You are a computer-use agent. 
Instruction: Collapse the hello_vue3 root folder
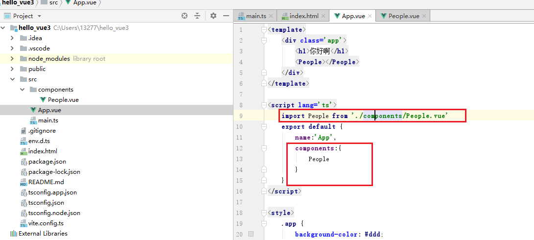tap(4, 27)
